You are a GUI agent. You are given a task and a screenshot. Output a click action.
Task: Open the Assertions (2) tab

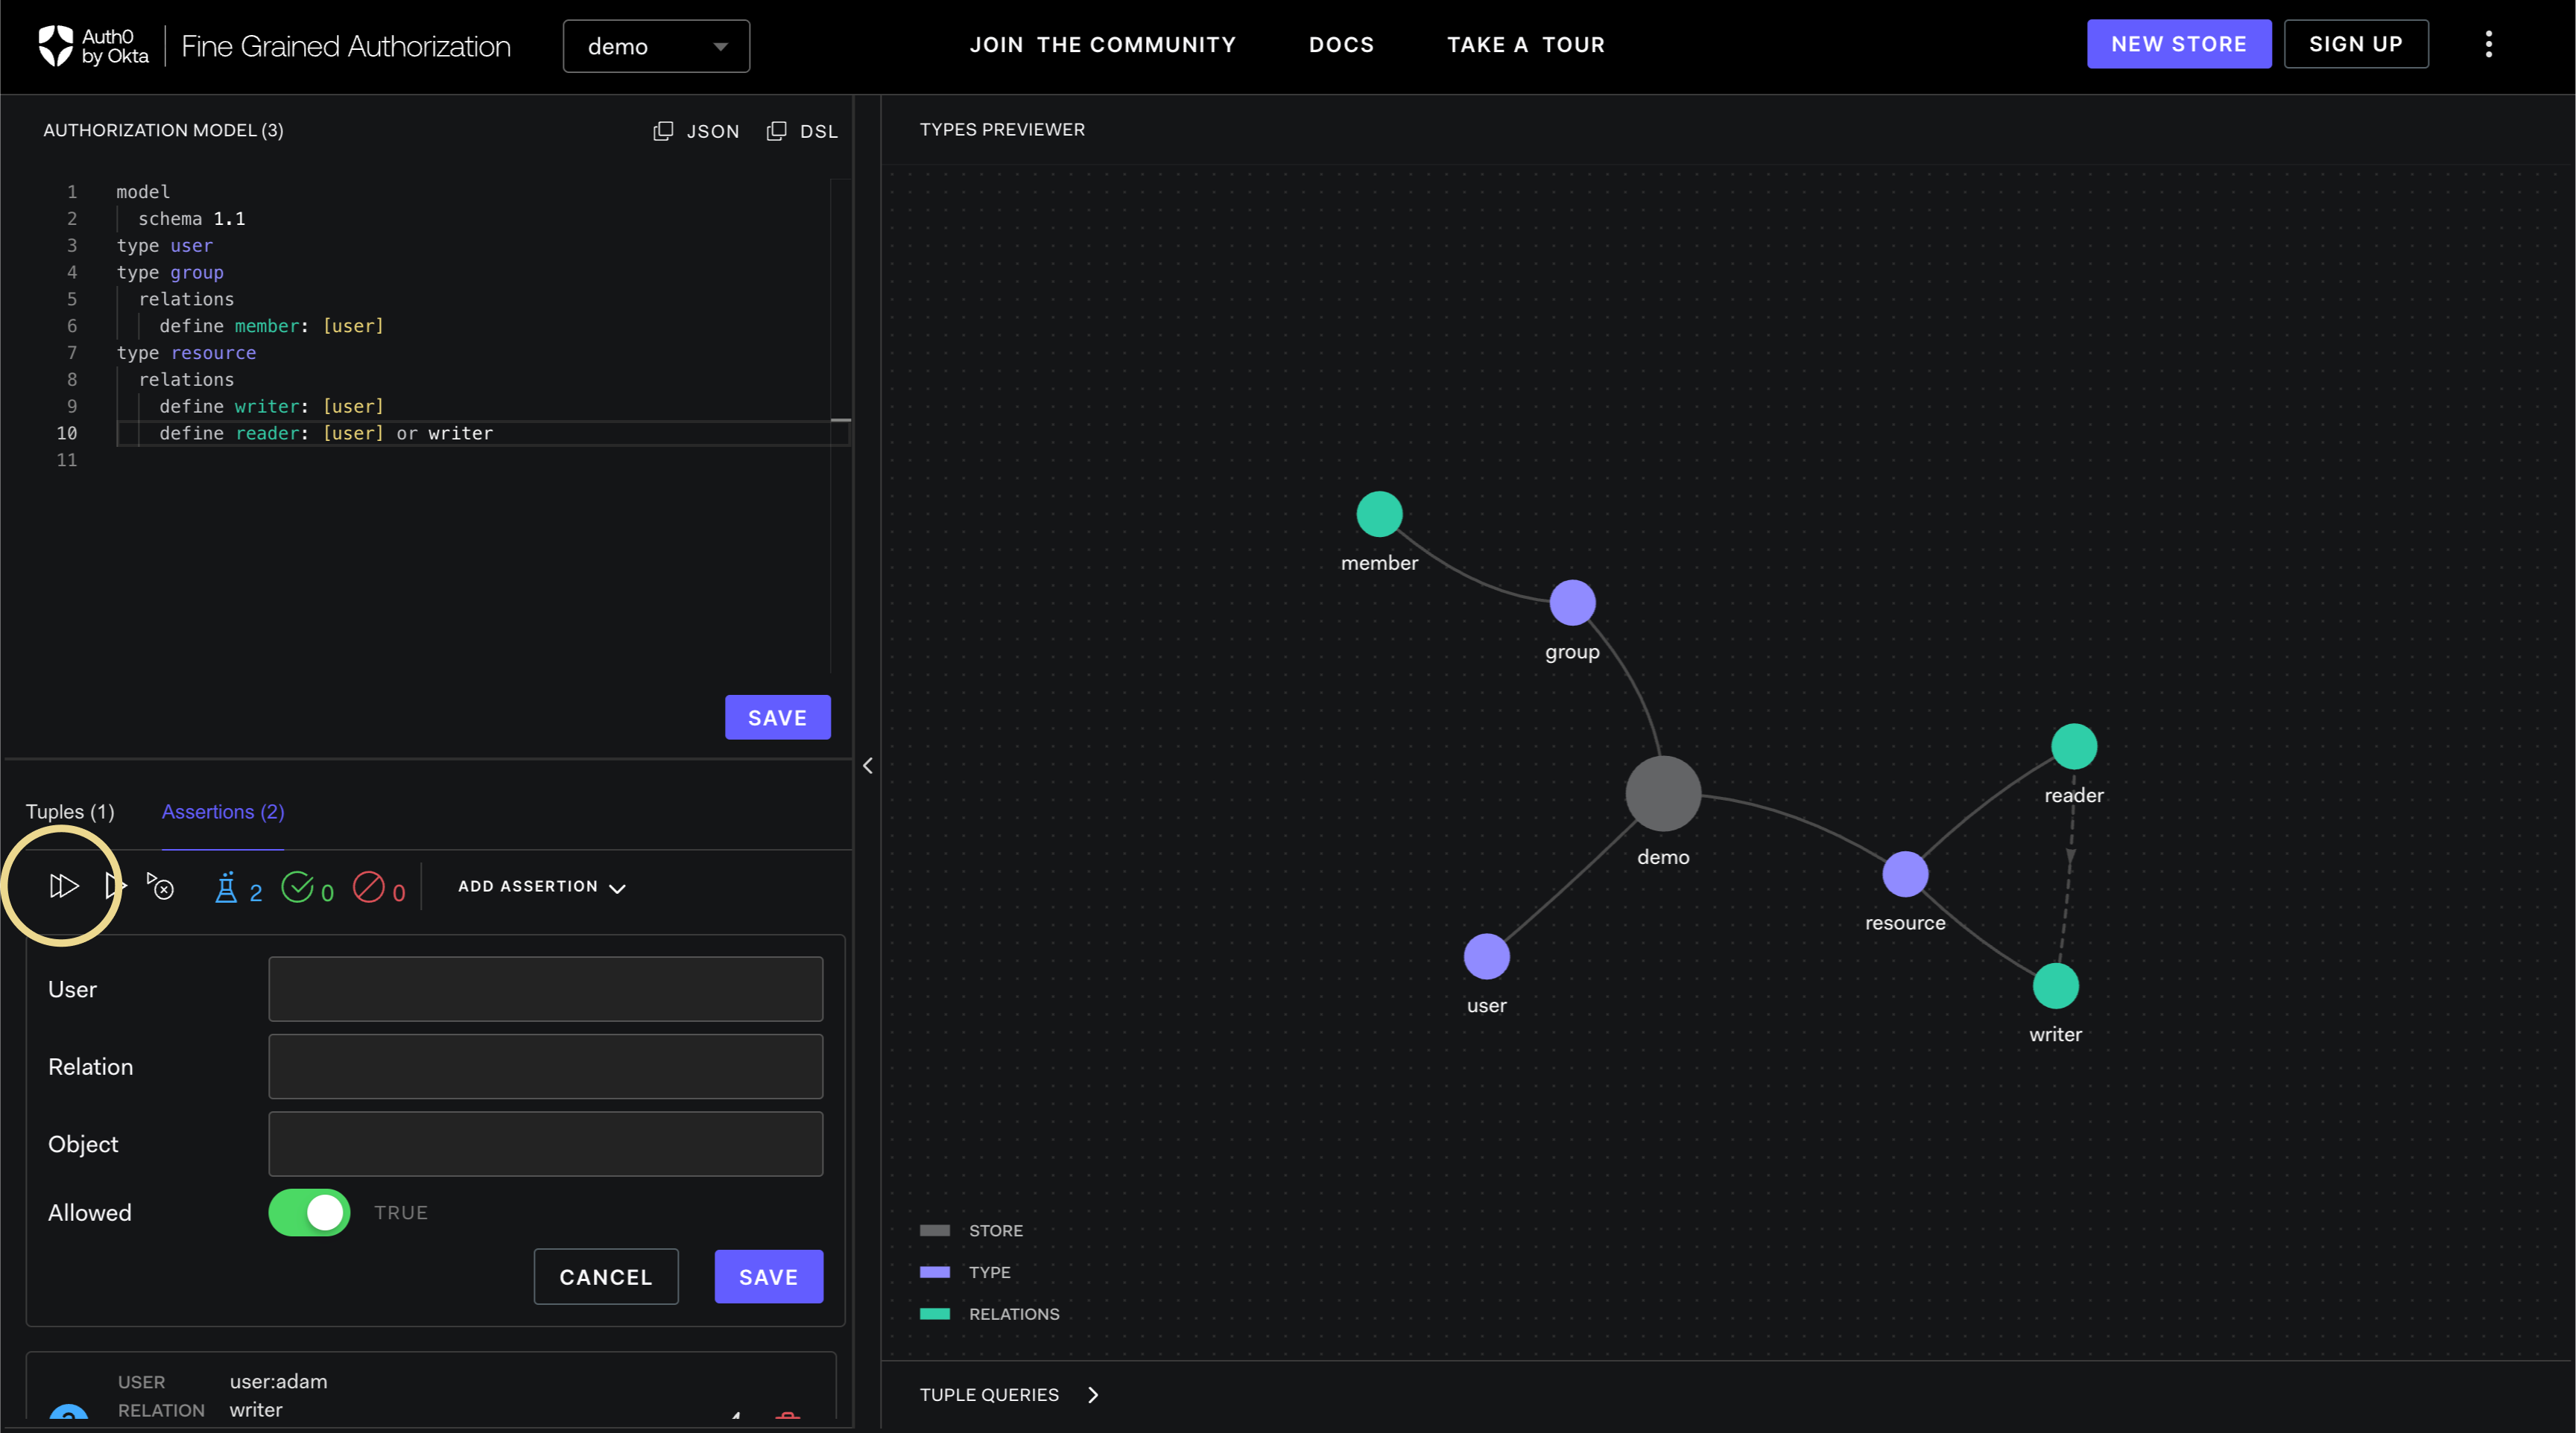(x=223, y=811)
